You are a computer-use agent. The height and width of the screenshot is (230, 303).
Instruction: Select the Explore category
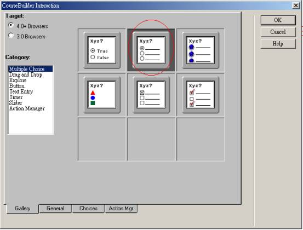pyautogui.click(x=18, y=81)
